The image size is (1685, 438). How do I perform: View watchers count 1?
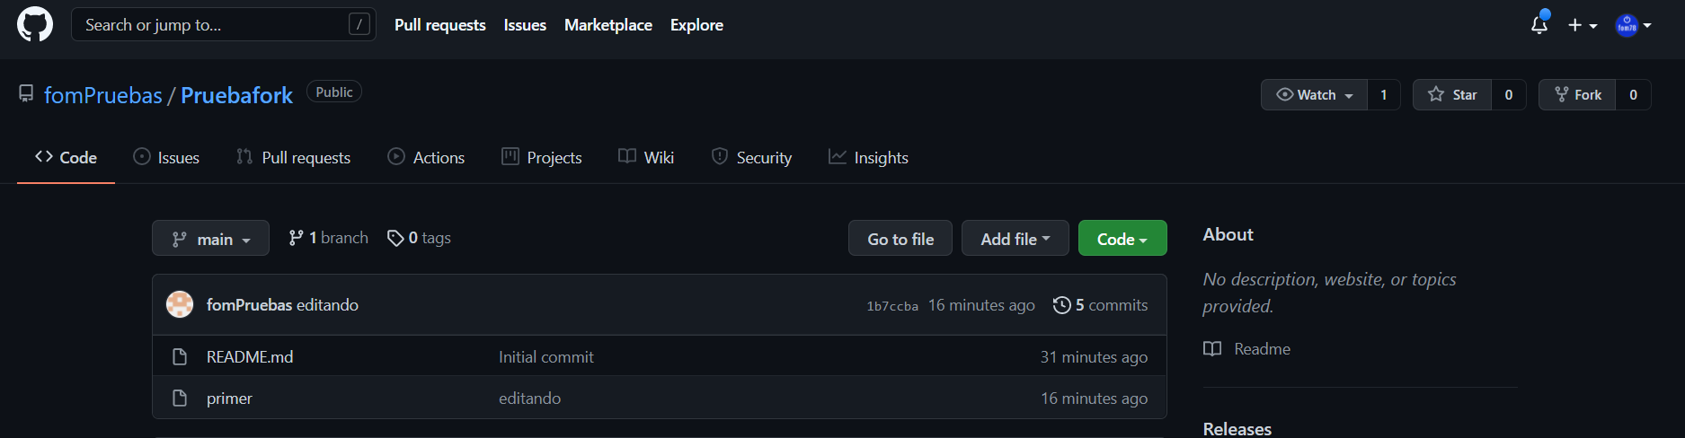tap(1384, 94)
